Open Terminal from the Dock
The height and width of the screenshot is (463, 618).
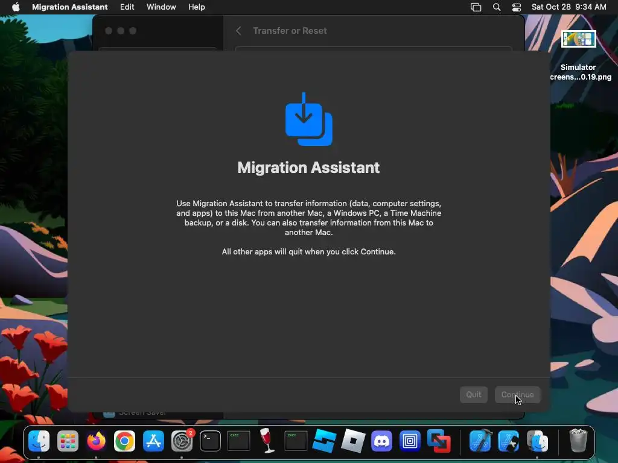tap(210, 441)
